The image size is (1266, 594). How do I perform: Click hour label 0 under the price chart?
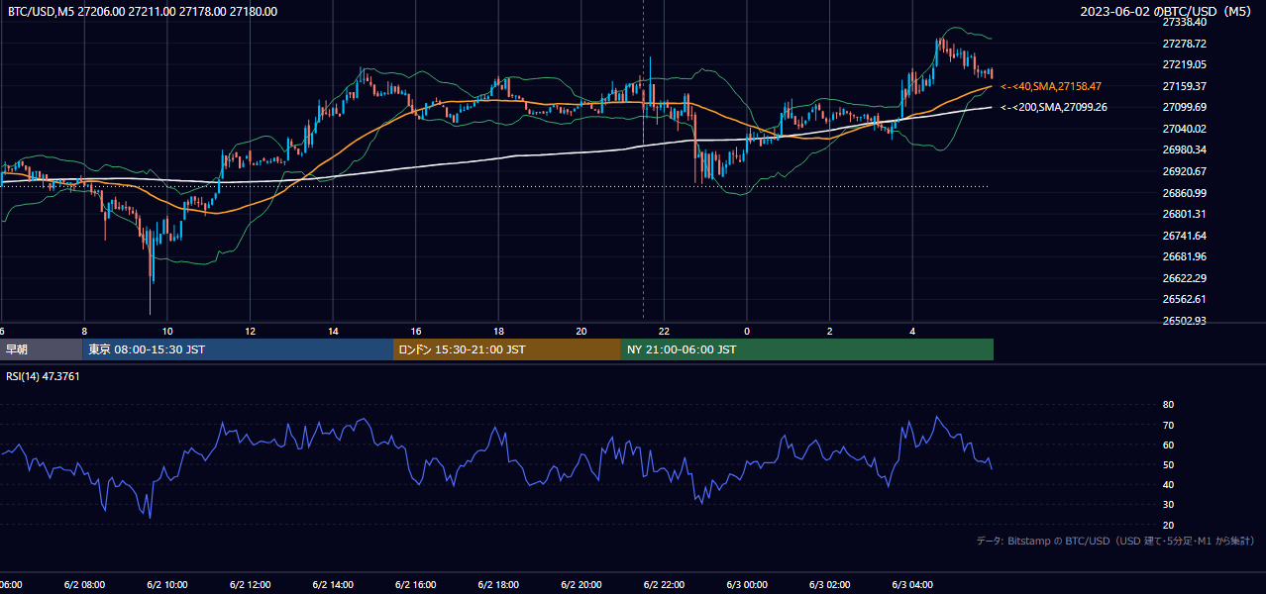click(x=747, y=331)
